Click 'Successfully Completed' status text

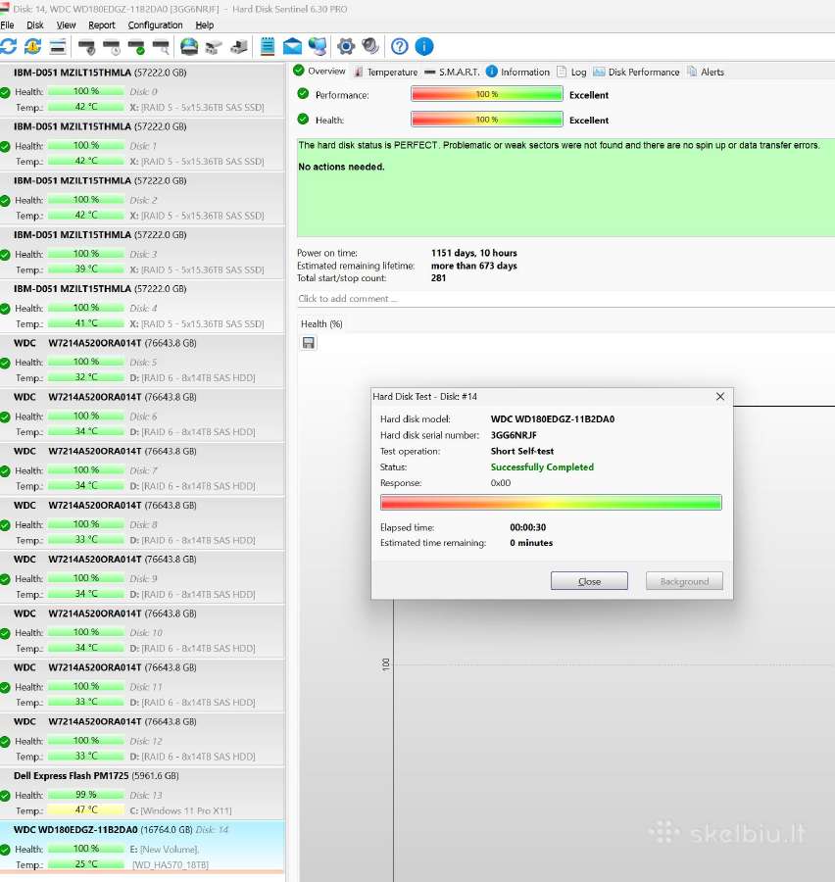coord(542,466)
